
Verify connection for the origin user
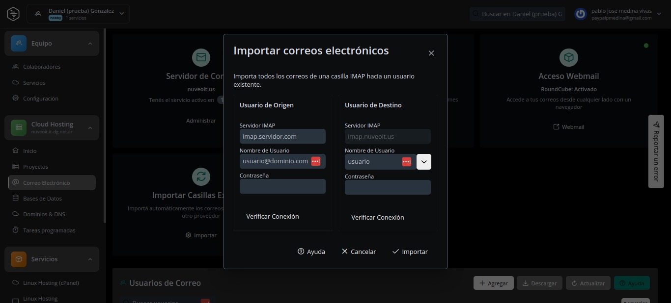(x=273, y=217)
